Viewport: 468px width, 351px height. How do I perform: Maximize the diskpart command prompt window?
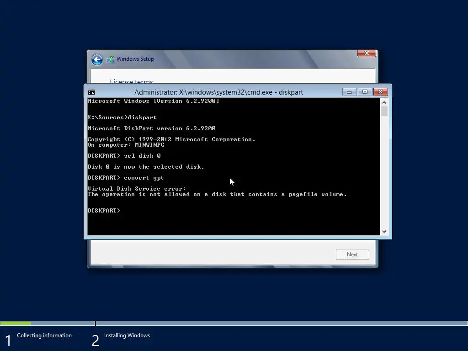pyautogui.click(x=365, y=92)
